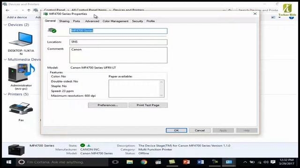The width and height of the screenshot is (300, 168).
Task: Click the Location field containing SNS
Action: pos(118,42)
